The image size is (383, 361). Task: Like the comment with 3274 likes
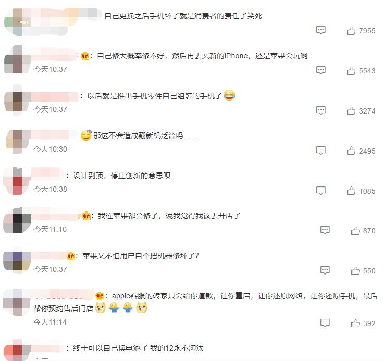351,110
